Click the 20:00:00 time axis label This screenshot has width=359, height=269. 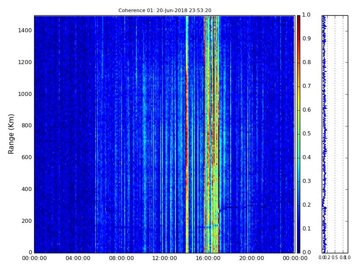(252, 259)
